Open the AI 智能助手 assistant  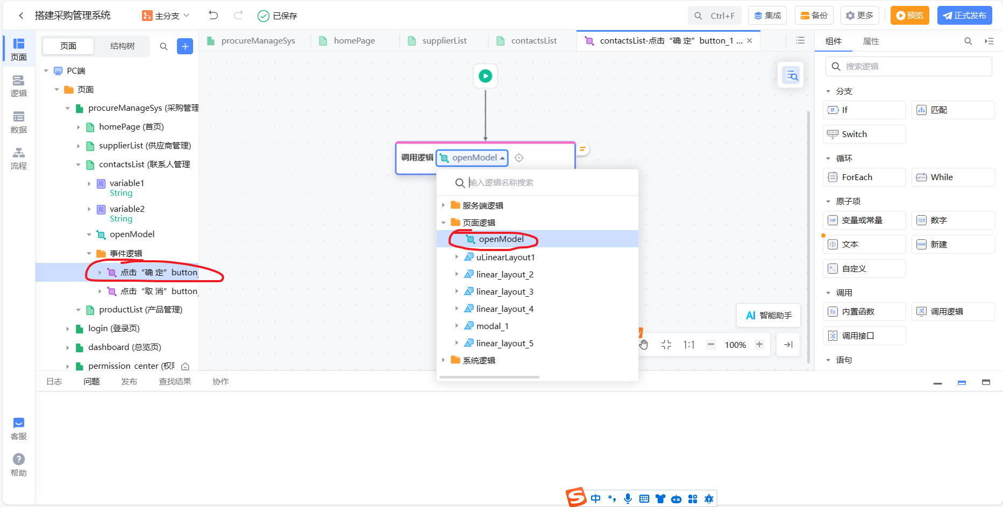pyautogui.click(x=769, y=316)
